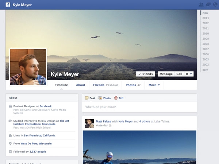Image resolution: width=219 pixels, height=164 pixels.
Task: Expand the More tab dropdown
Action: pos(154,85)
